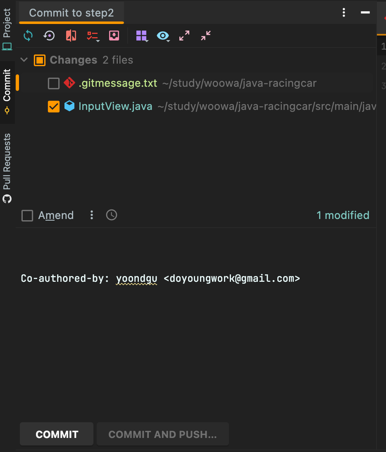Click the Rollback icon in toolbar
Screen dimensions: 386x452
pos(49,36)
